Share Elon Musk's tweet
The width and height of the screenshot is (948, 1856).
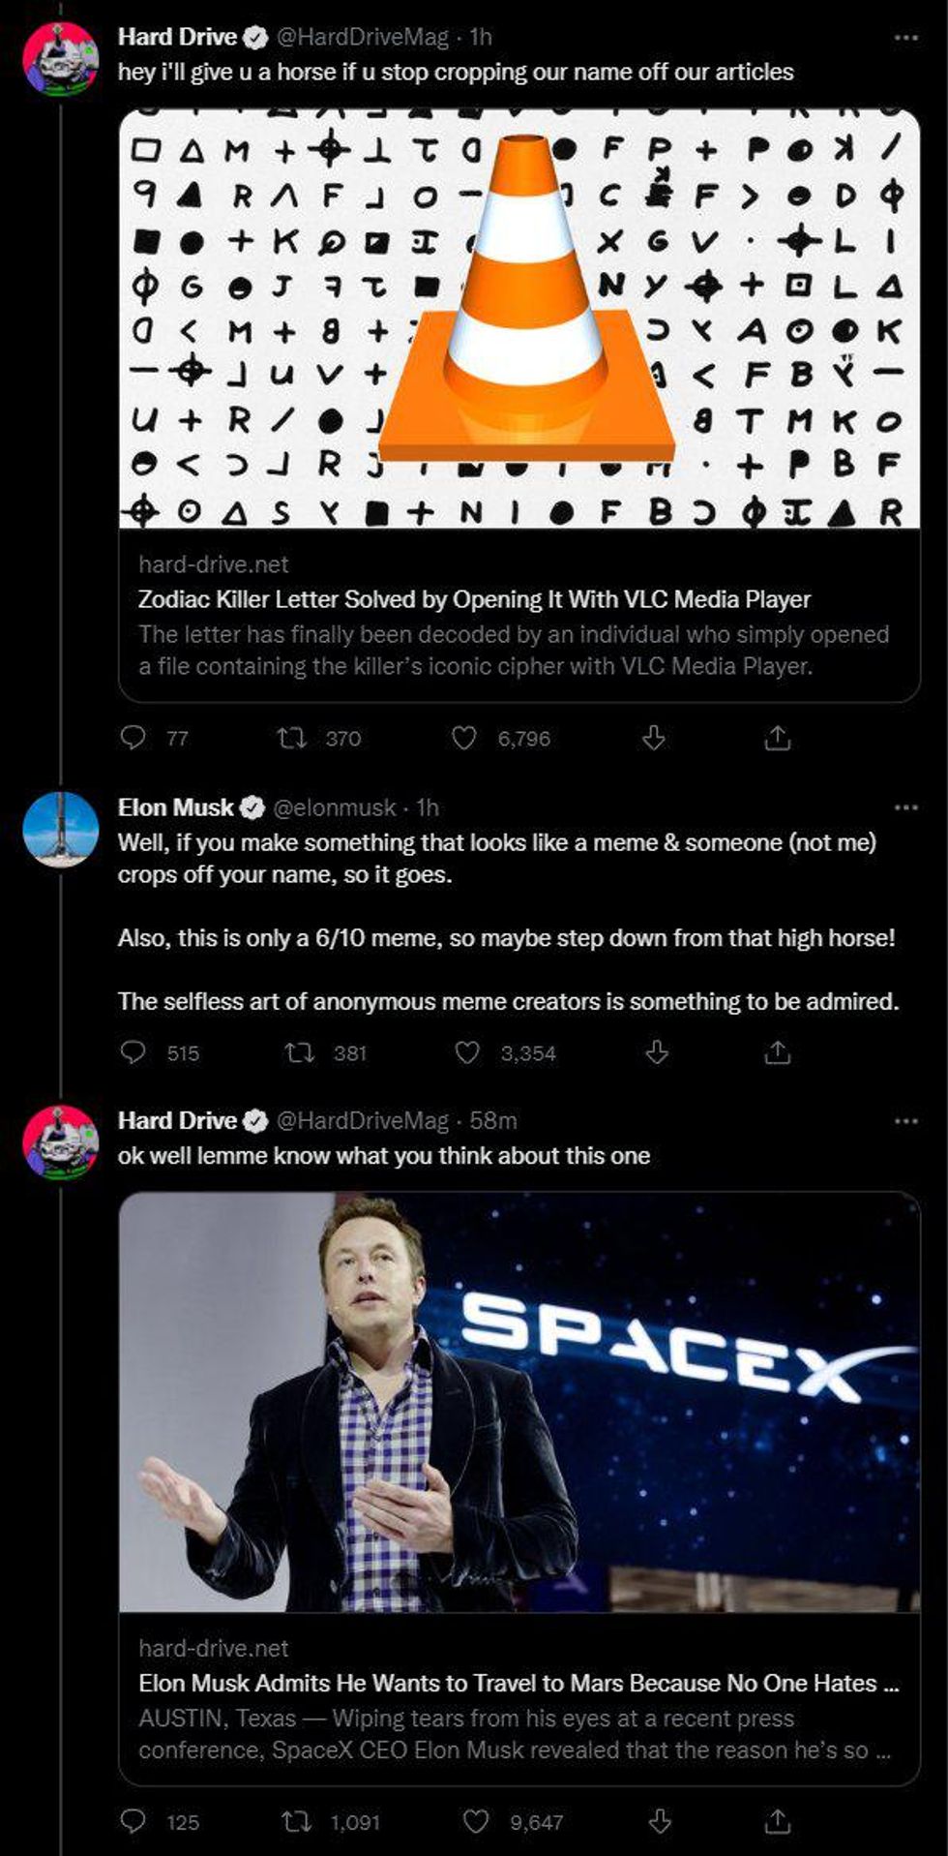tap(778, 1052)
